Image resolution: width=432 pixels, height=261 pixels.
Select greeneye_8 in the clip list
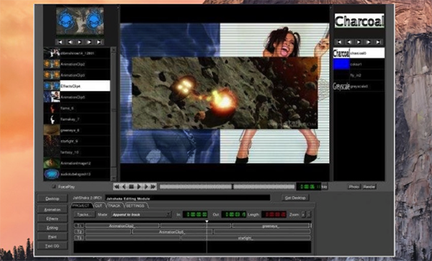77,130
